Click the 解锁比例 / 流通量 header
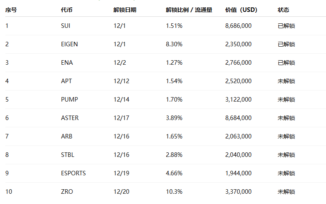The width and height of the screenshot is (326, 204). pos(189,10)
